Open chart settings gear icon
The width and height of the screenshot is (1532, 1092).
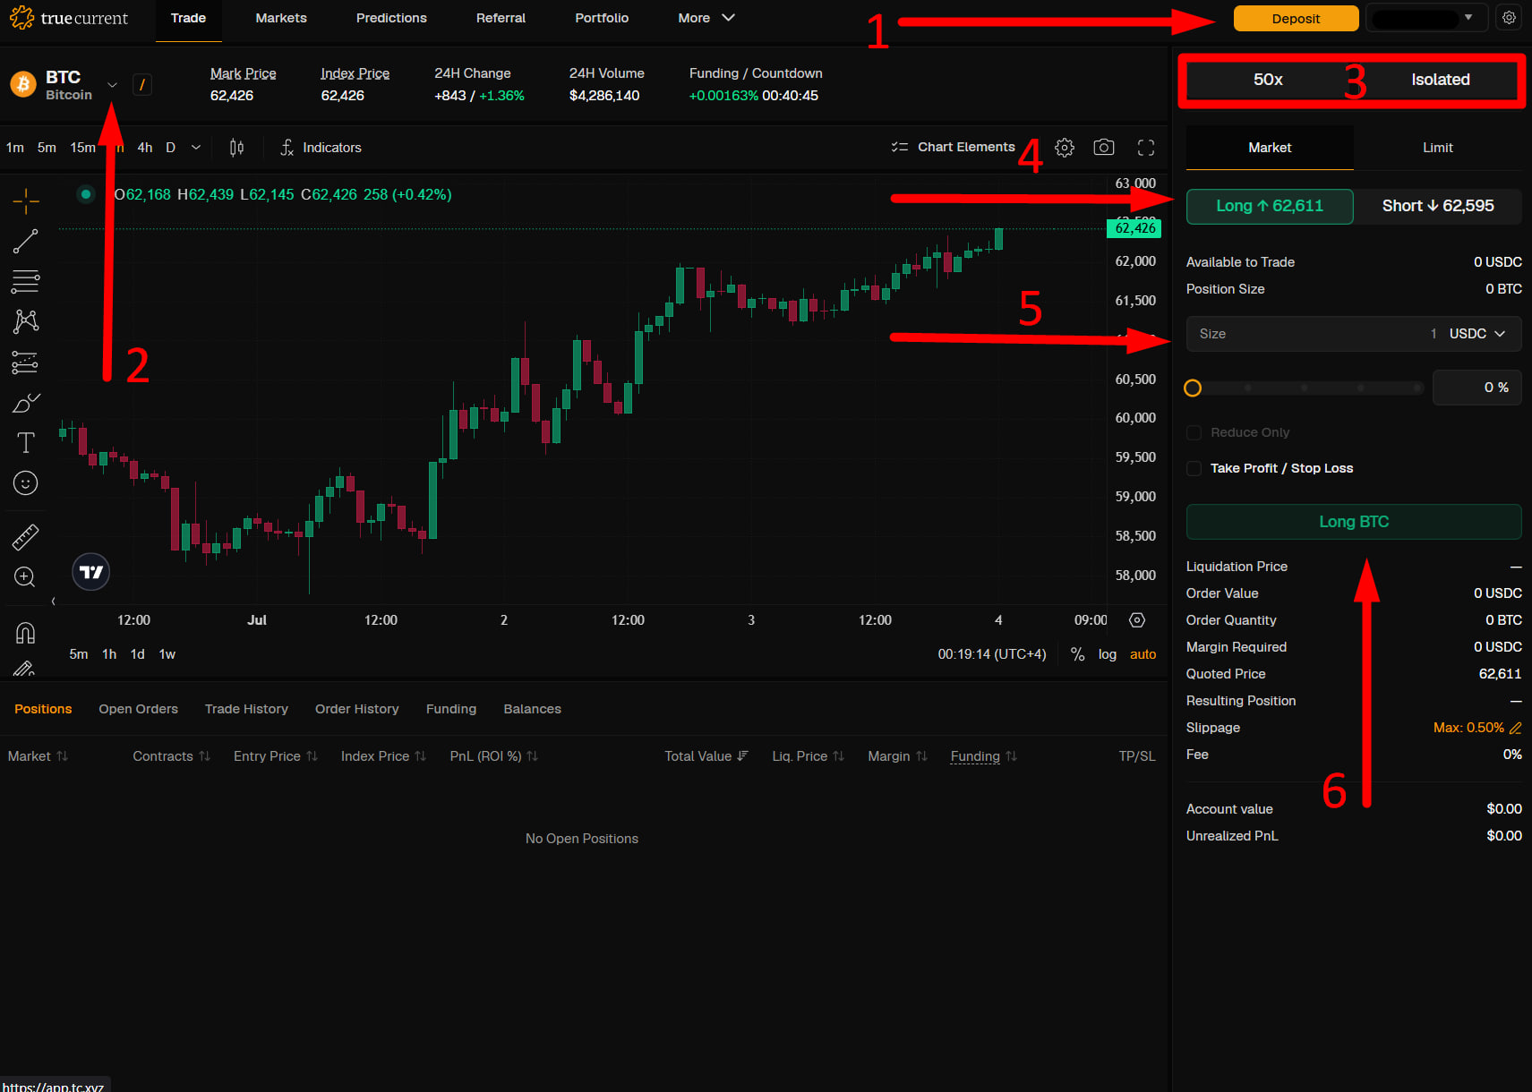[x=1065, y=148]
